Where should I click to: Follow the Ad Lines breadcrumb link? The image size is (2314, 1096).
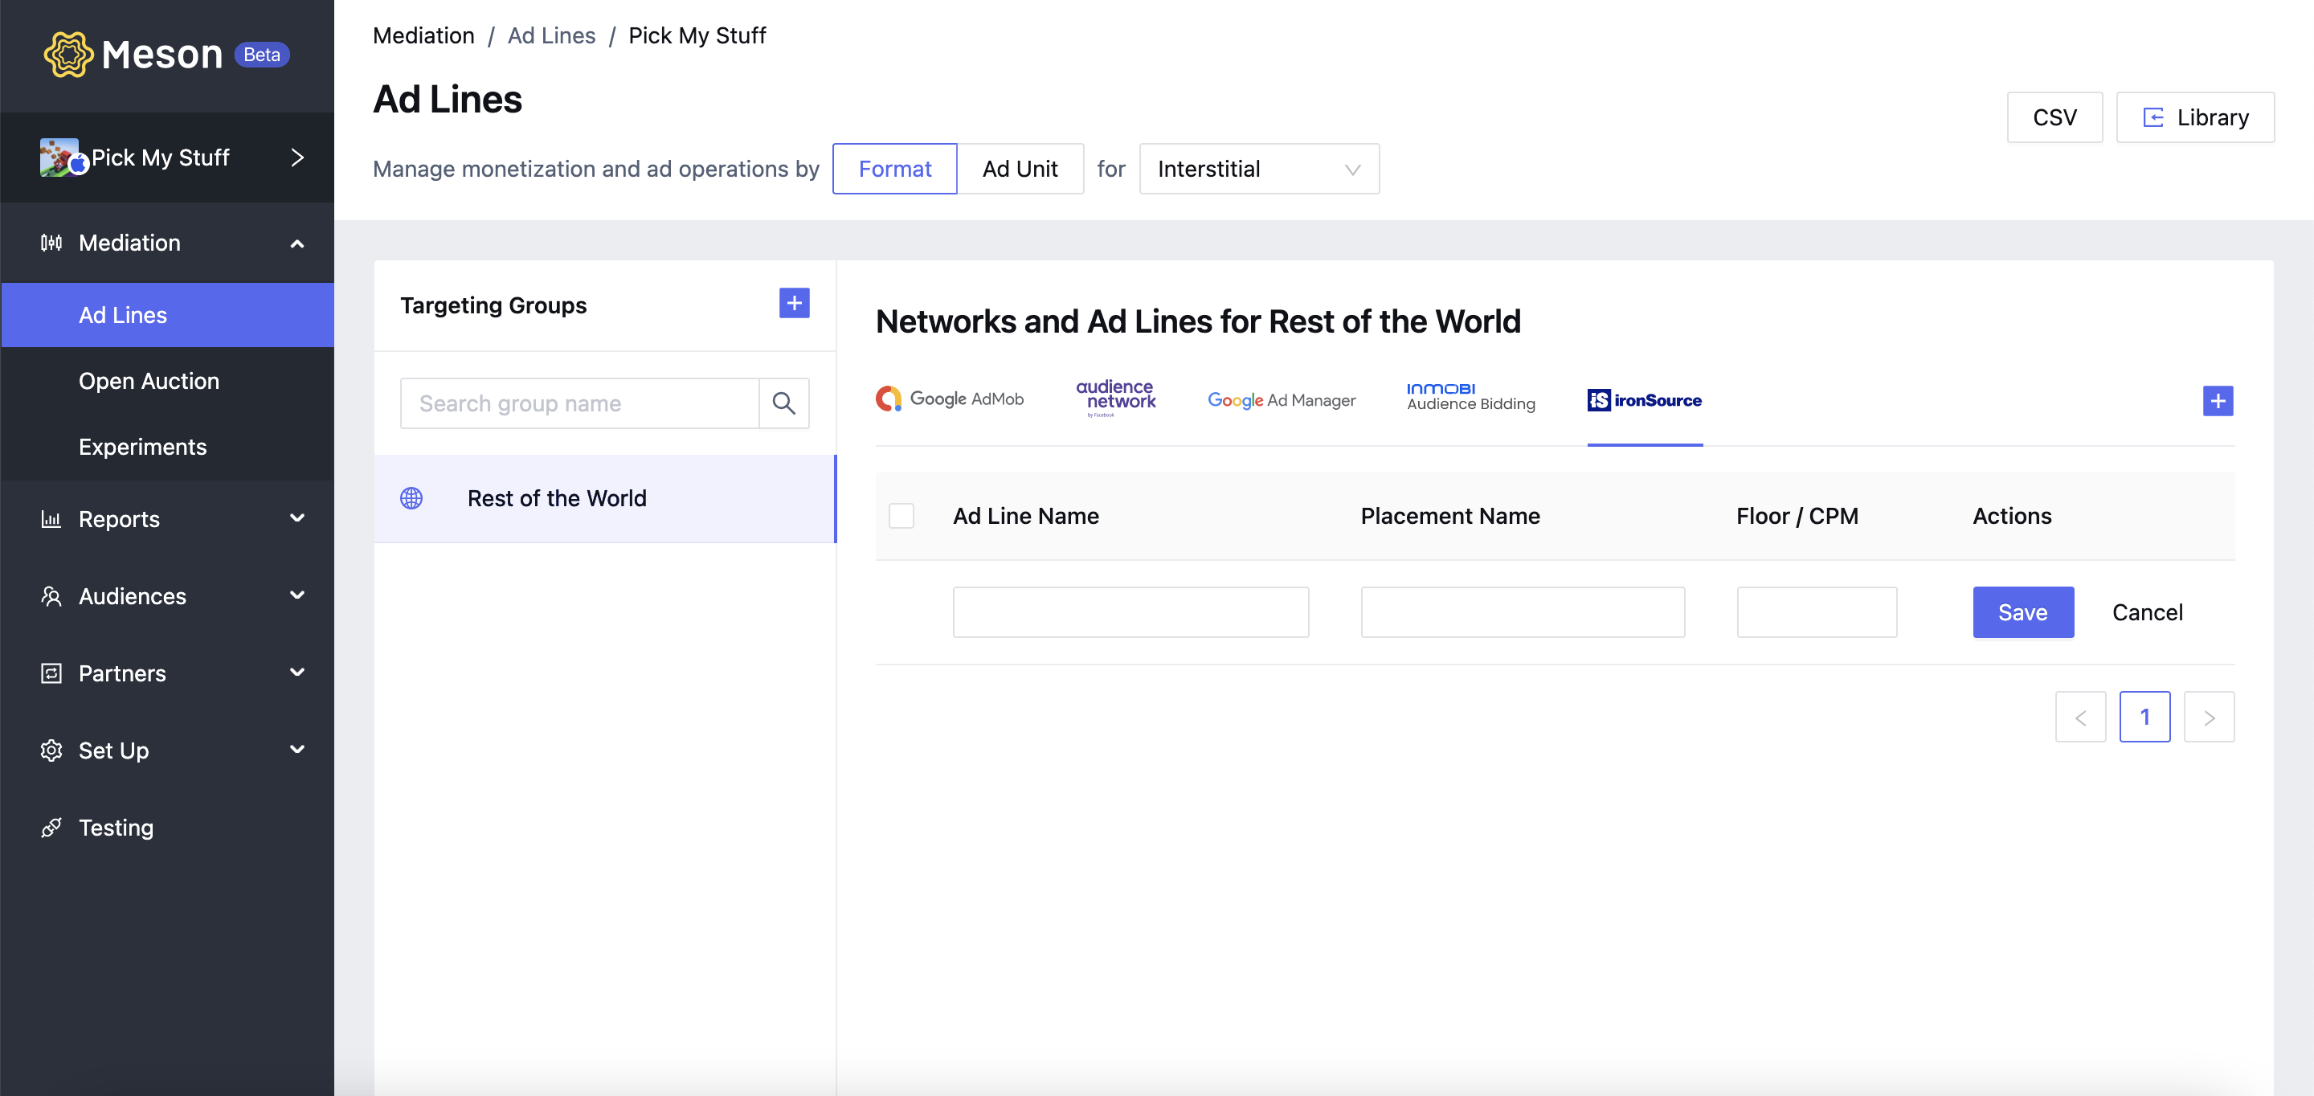[551, 36]
